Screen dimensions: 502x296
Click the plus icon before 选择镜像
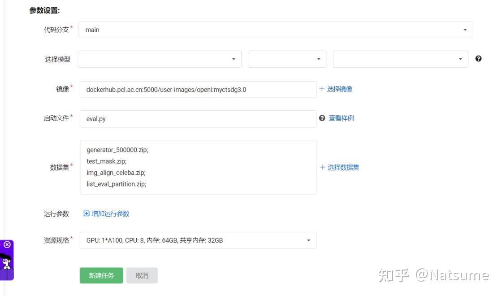point(322,89)
